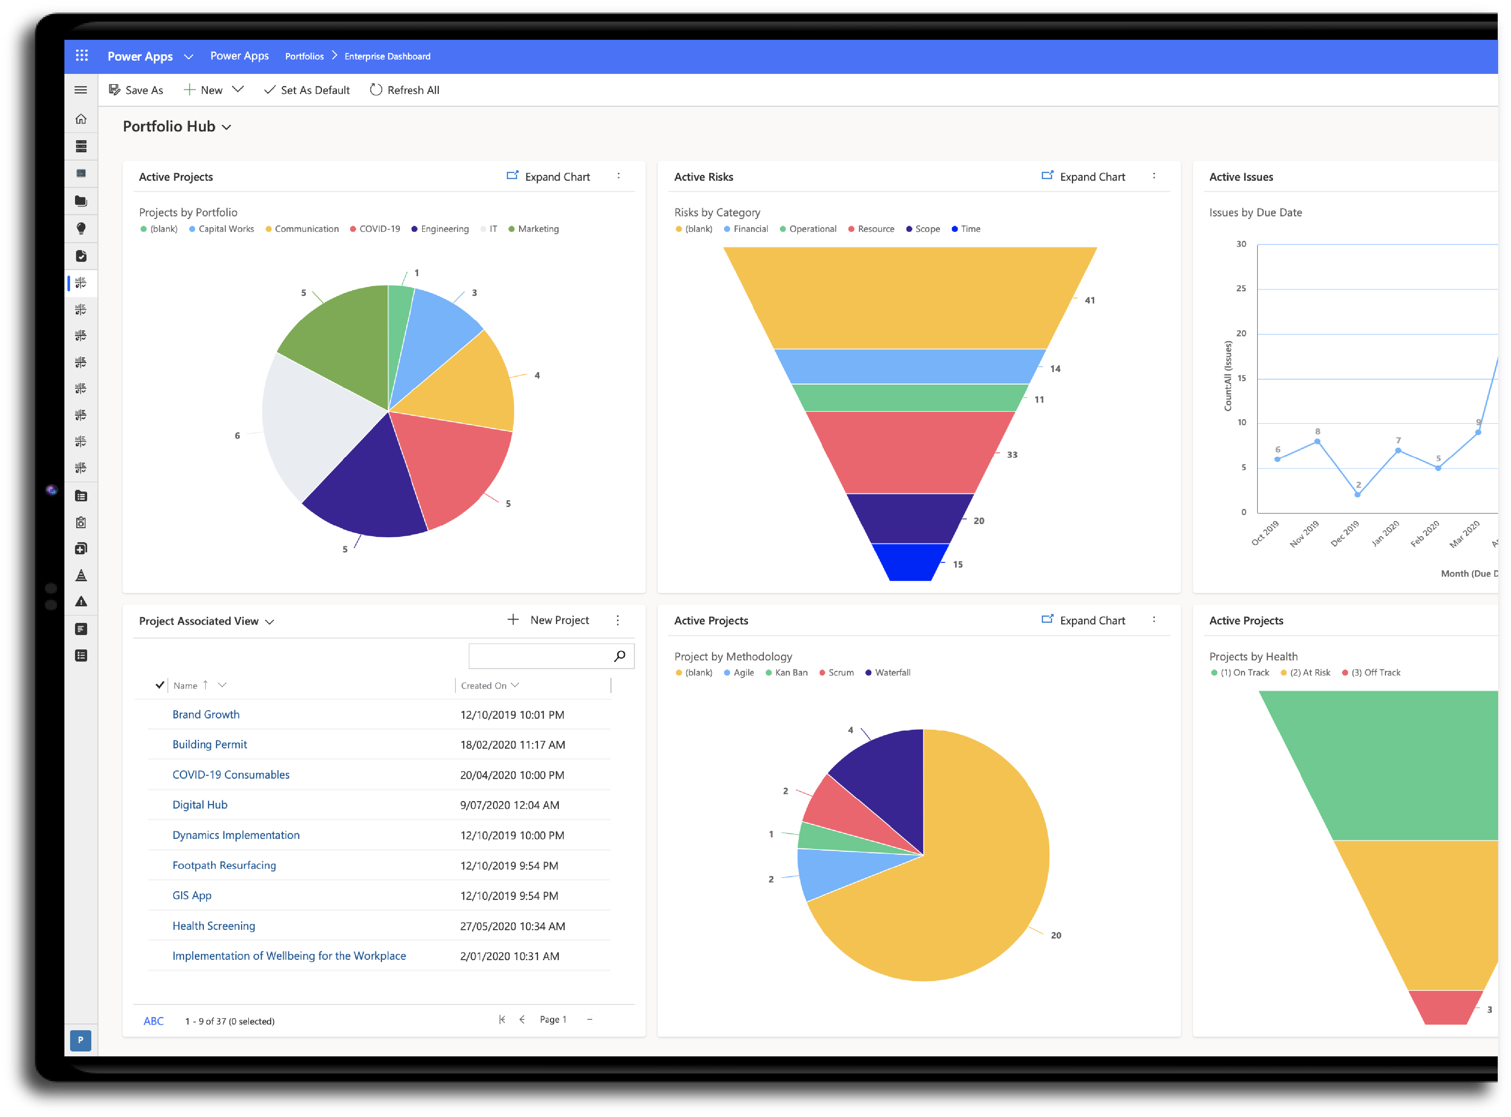Expand the Project Associated View selector
This screenshot has height=1117, width=1511.
point(270,621)
